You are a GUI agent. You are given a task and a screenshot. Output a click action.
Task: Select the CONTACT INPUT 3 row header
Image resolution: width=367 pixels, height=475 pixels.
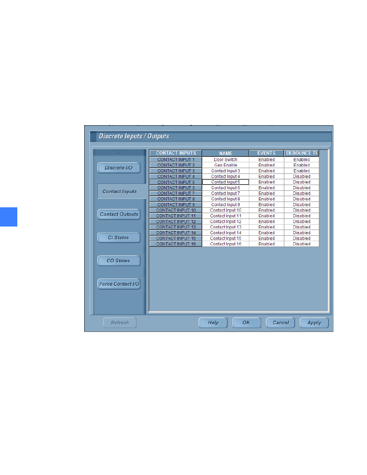point(176,171)
